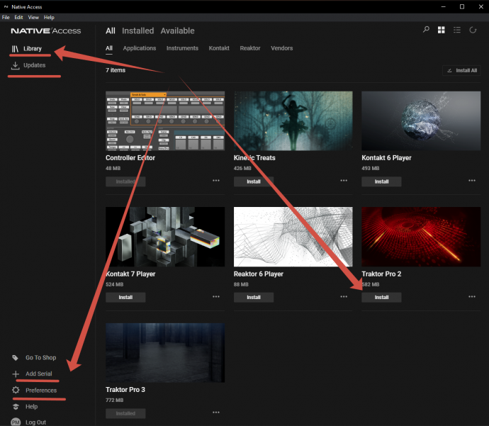489x426 pixels.
Task: Open Kontakt 7 Player more options menu
Action: tap(216, 296)
